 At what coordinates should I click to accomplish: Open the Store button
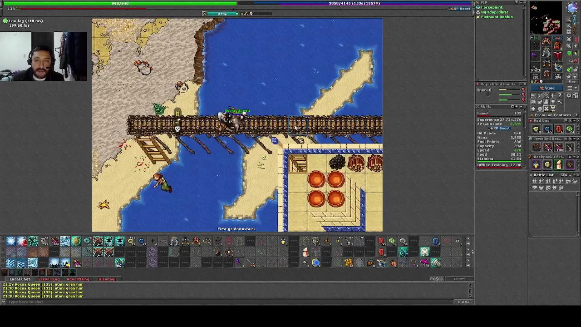coord(546,88)
